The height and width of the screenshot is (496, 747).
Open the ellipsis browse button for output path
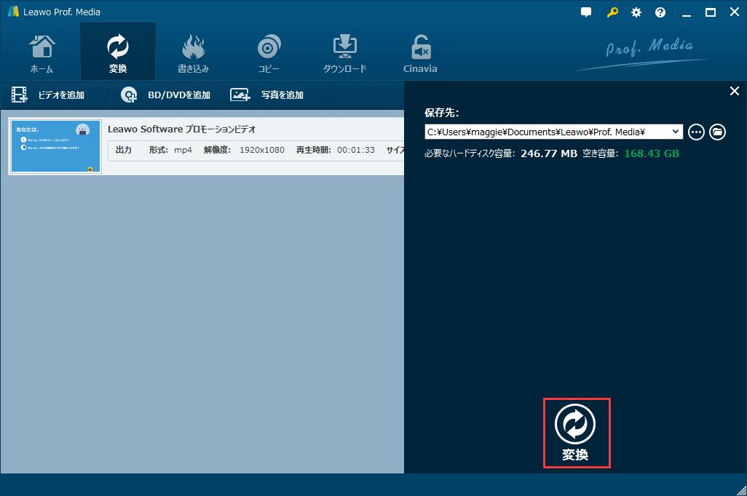pos(696,132)
